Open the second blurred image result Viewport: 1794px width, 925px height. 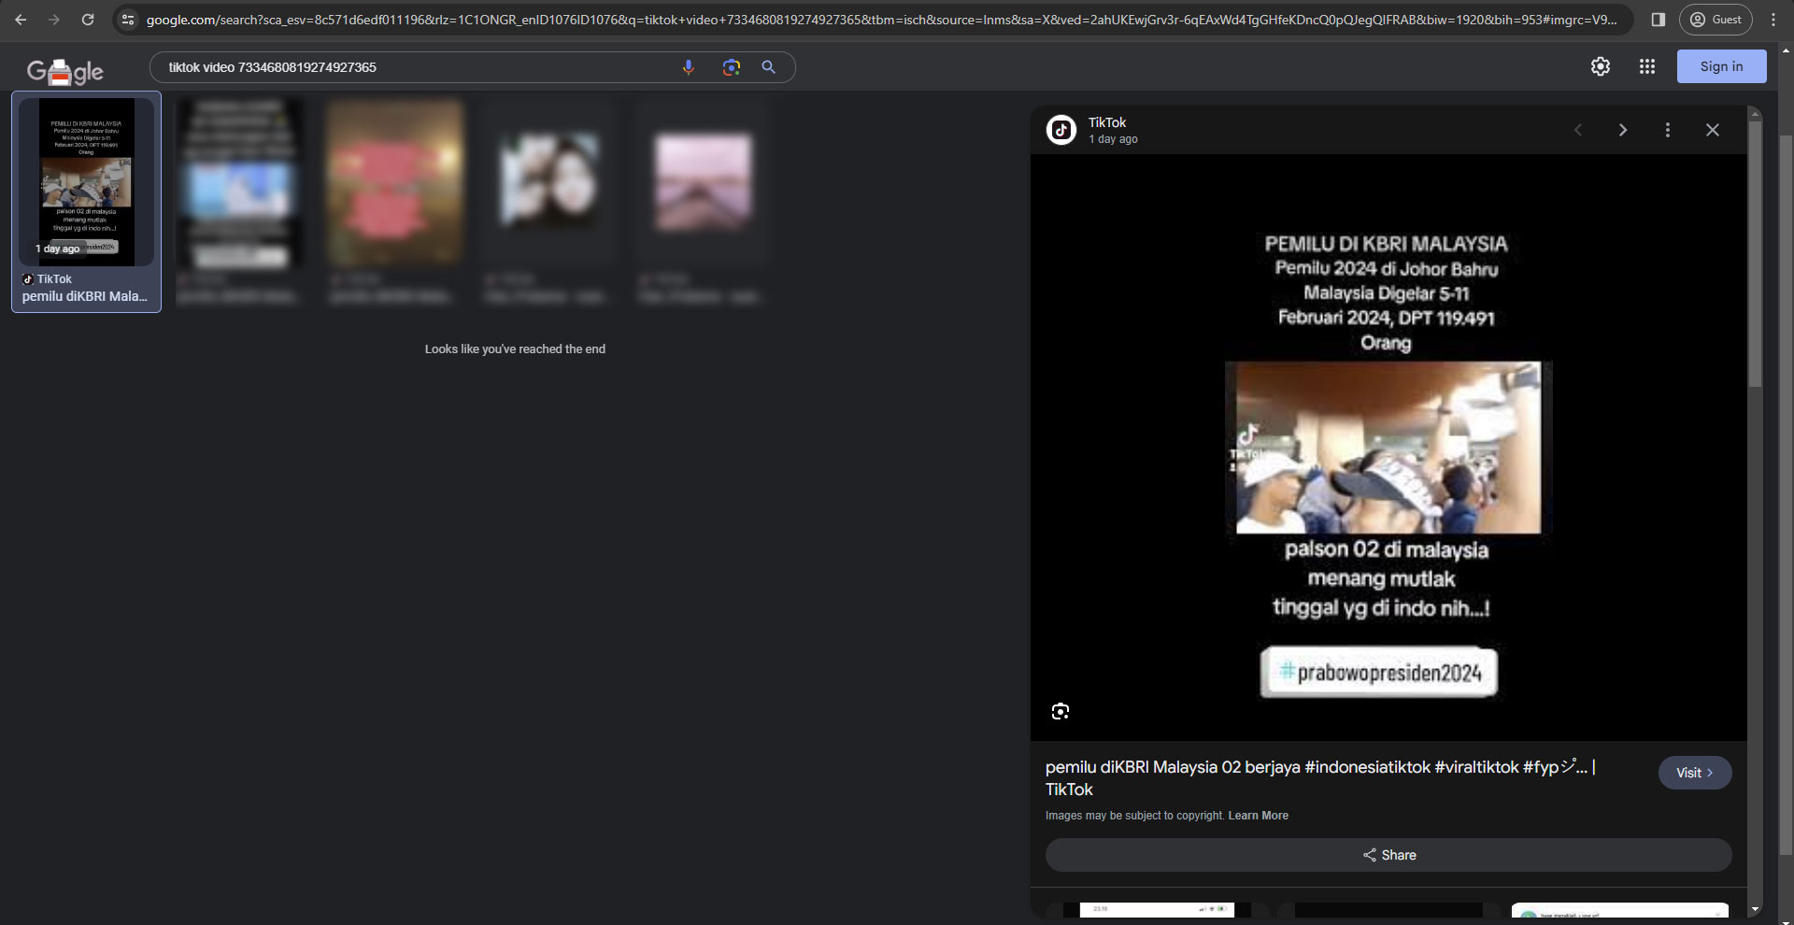pyautogui.click(x=239, y=182)
